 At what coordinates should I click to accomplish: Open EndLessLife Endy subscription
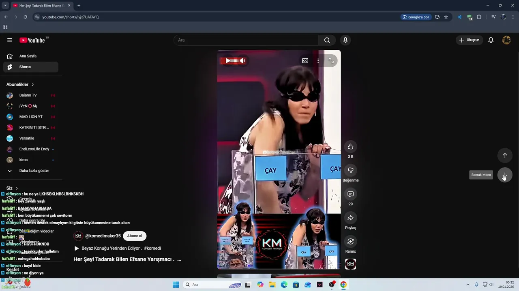(31, 149)
